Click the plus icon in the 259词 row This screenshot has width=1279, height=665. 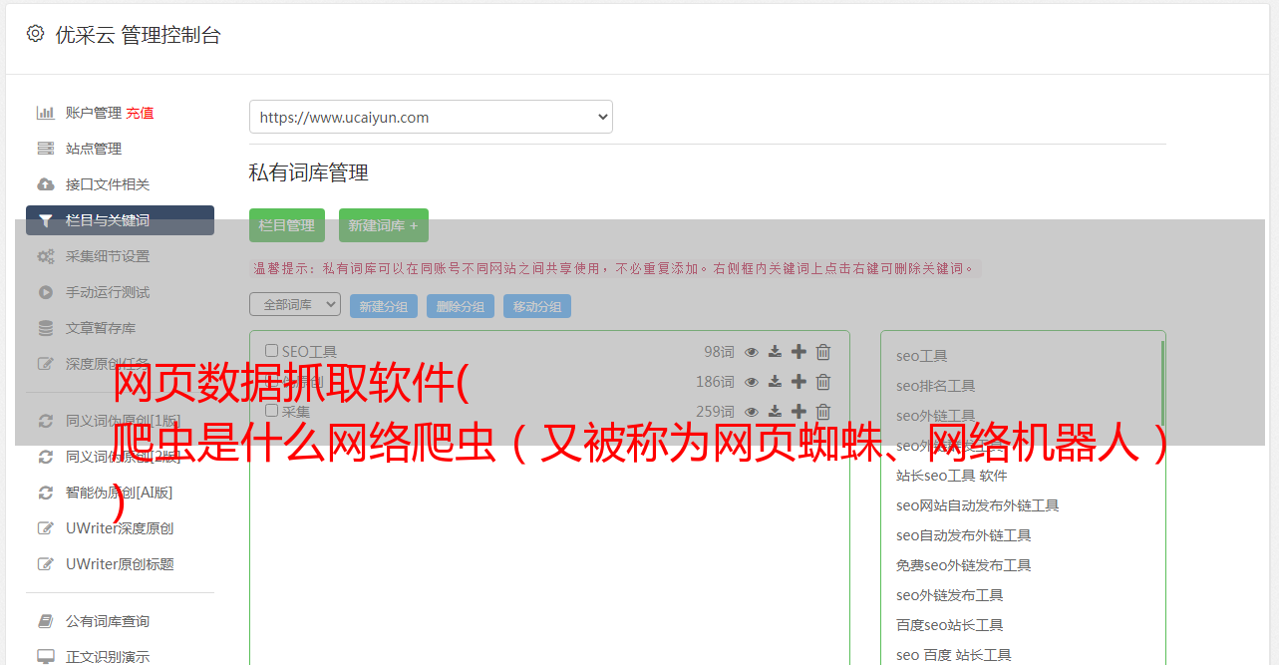pos(799,412)
